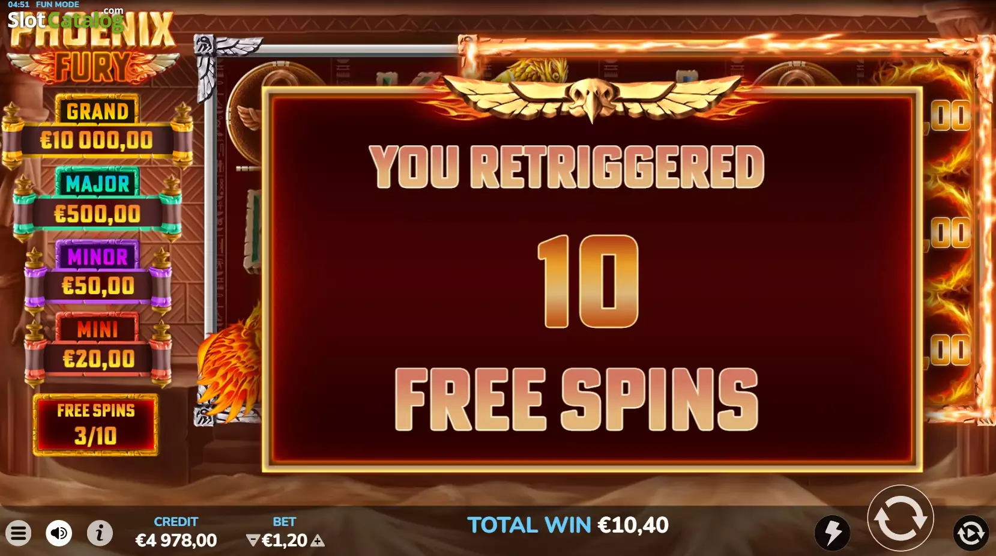Click the Grand jackpot label
Screen dimensions: 996x556
point(97,111)
